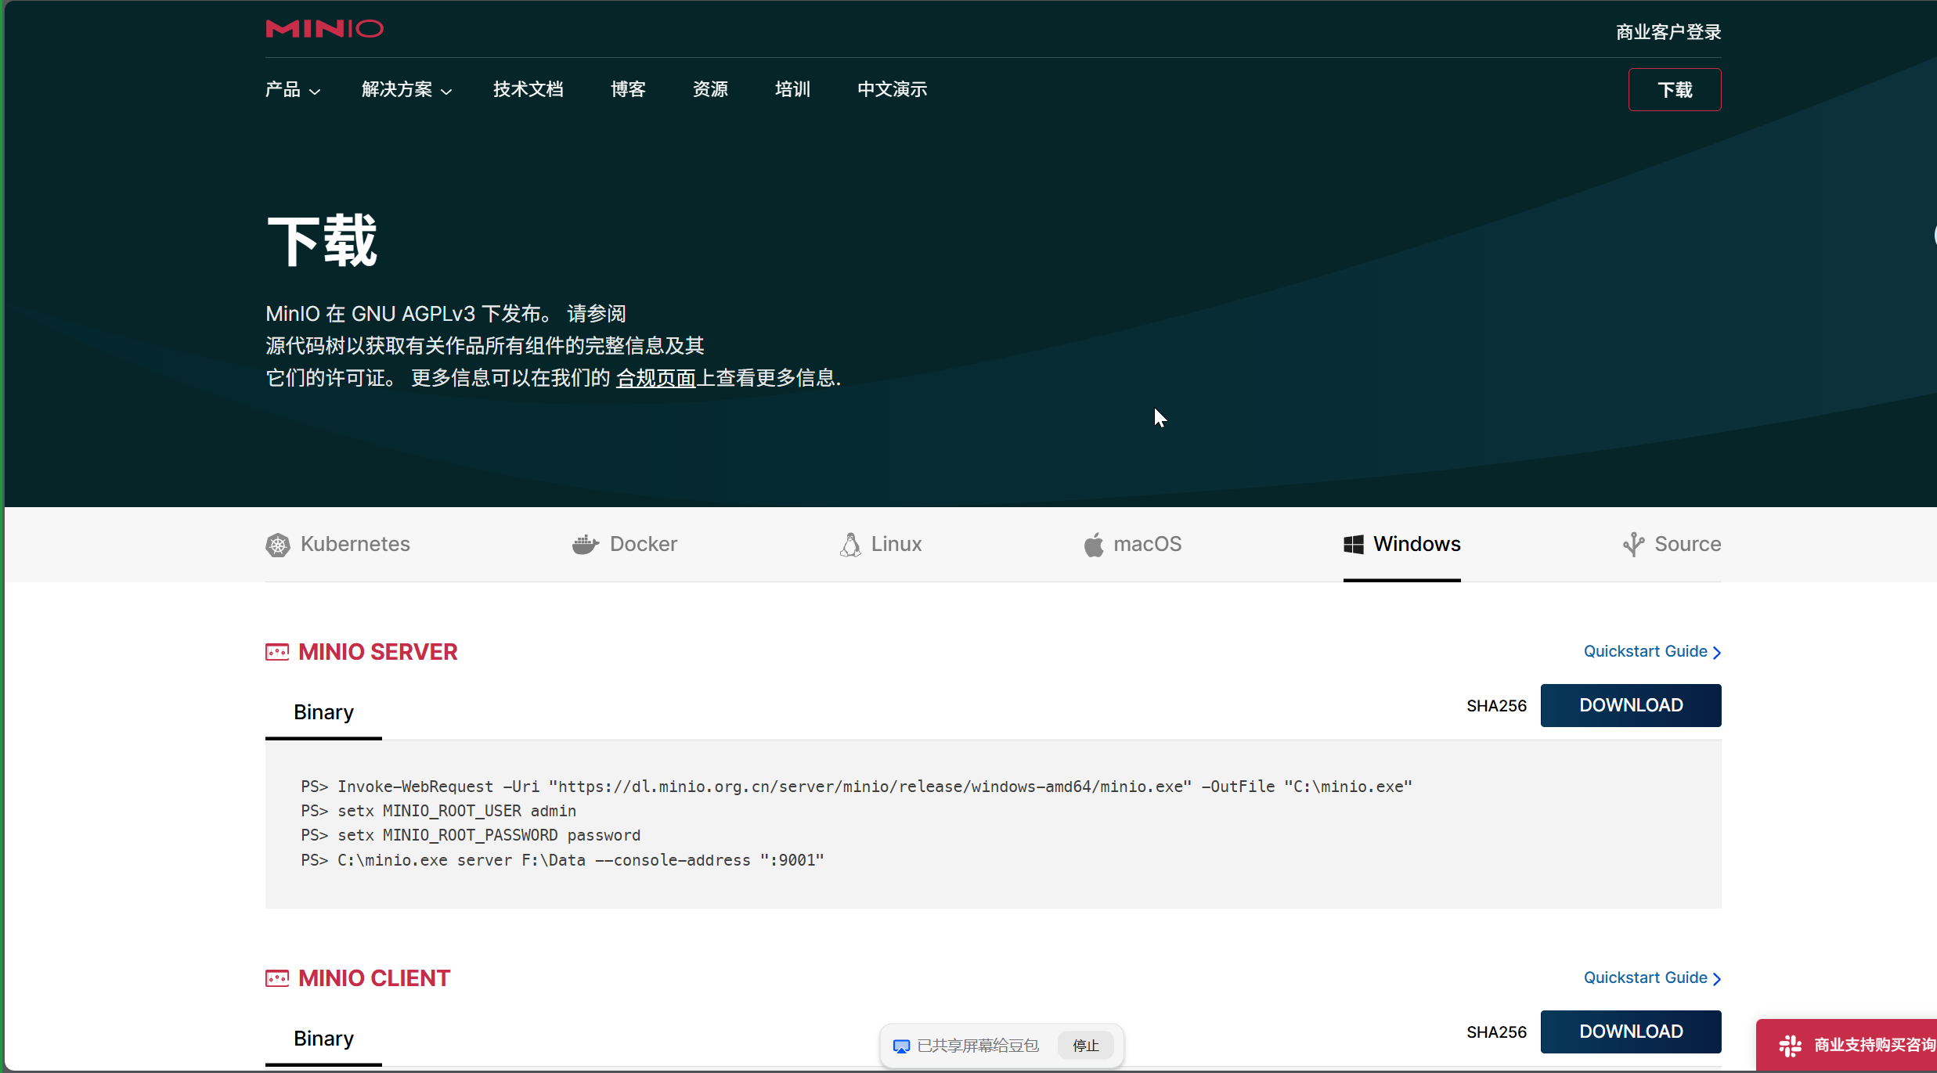Open 技术文档 in the navigation

coord(528,90)
